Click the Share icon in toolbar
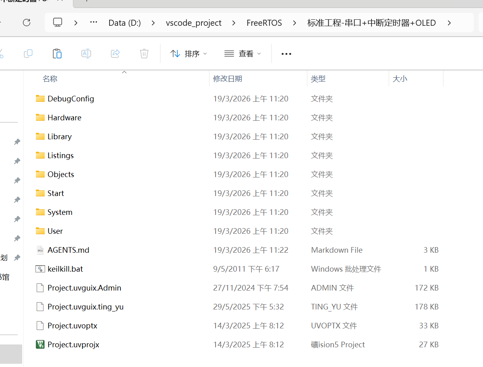 115,54
